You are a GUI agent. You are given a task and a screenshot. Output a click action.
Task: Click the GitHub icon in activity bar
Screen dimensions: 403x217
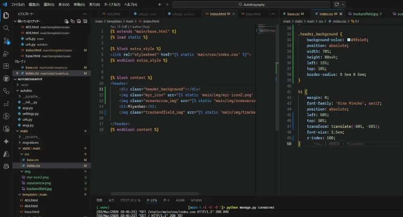[x=6, y=78]
